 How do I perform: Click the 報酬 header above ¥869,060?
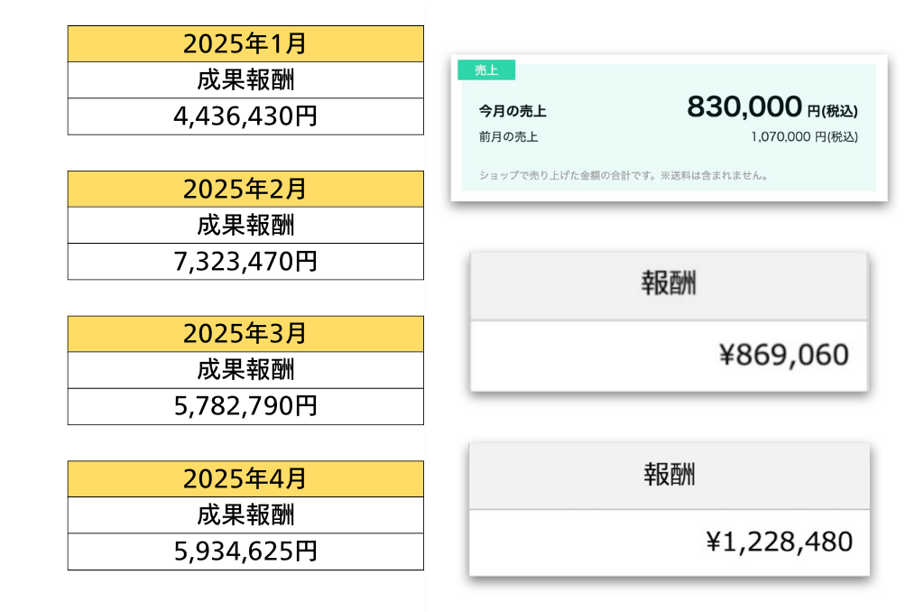[x=669, y=285]
